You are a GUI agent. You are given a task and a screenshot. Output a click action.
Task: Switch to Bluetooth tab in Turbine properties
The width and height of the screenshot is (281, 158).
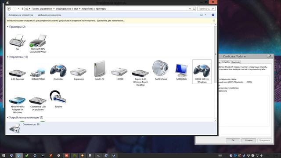235,62
